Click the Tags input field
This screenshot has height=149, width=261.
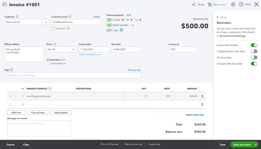click(73, 76)
